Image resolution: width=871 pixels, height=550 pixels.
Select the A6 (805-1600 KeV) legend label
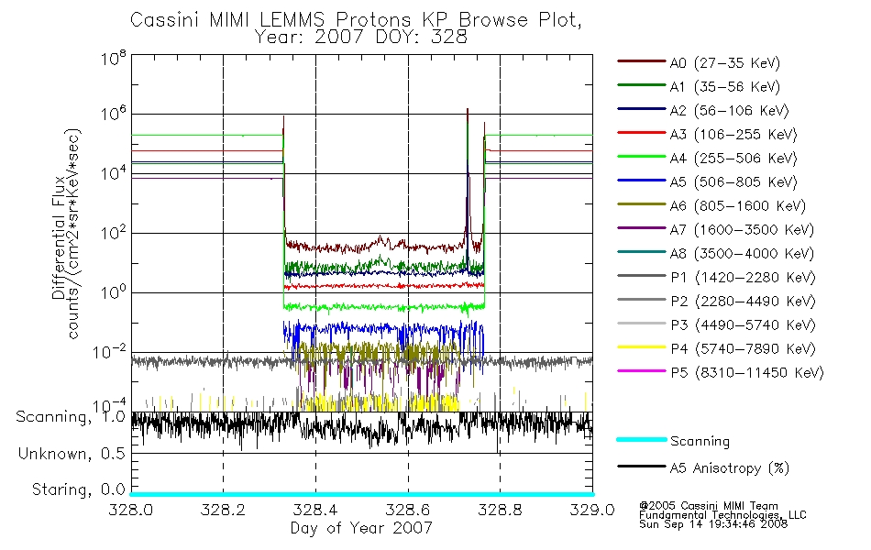pyautogui.click(x=738, y=205)
